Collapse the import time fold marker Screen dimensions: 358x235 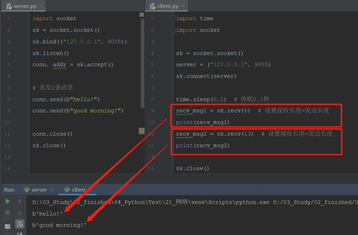click(x=173, y=18)
